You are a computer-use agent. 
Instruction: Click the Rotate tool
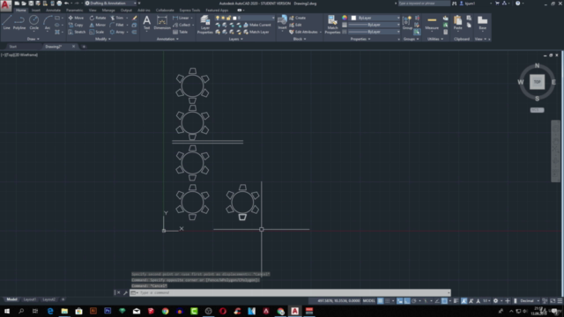98,18
